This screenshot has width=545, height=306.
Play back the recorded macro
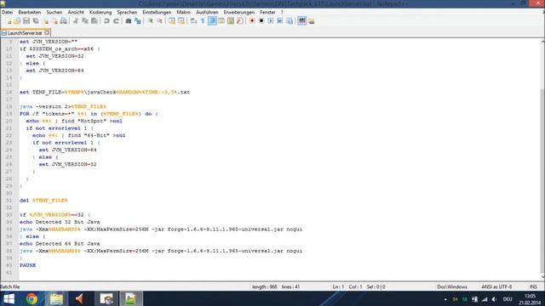271,21
